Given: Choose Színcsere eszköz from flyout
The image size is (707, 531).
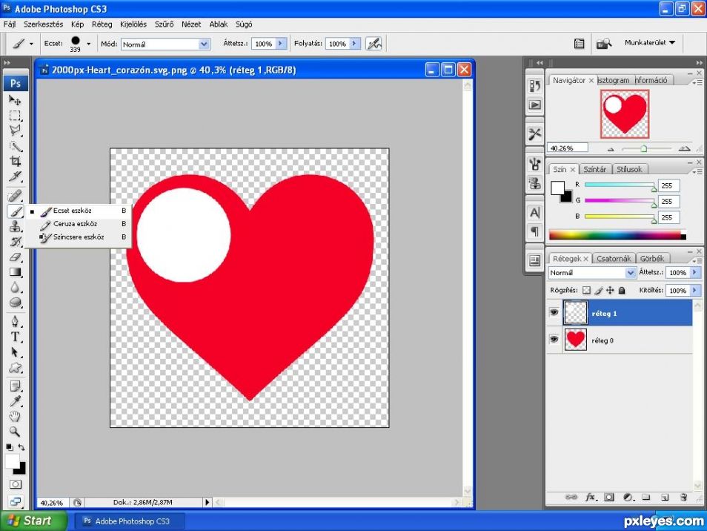Looking at the screenshot, I should (78, 237).
